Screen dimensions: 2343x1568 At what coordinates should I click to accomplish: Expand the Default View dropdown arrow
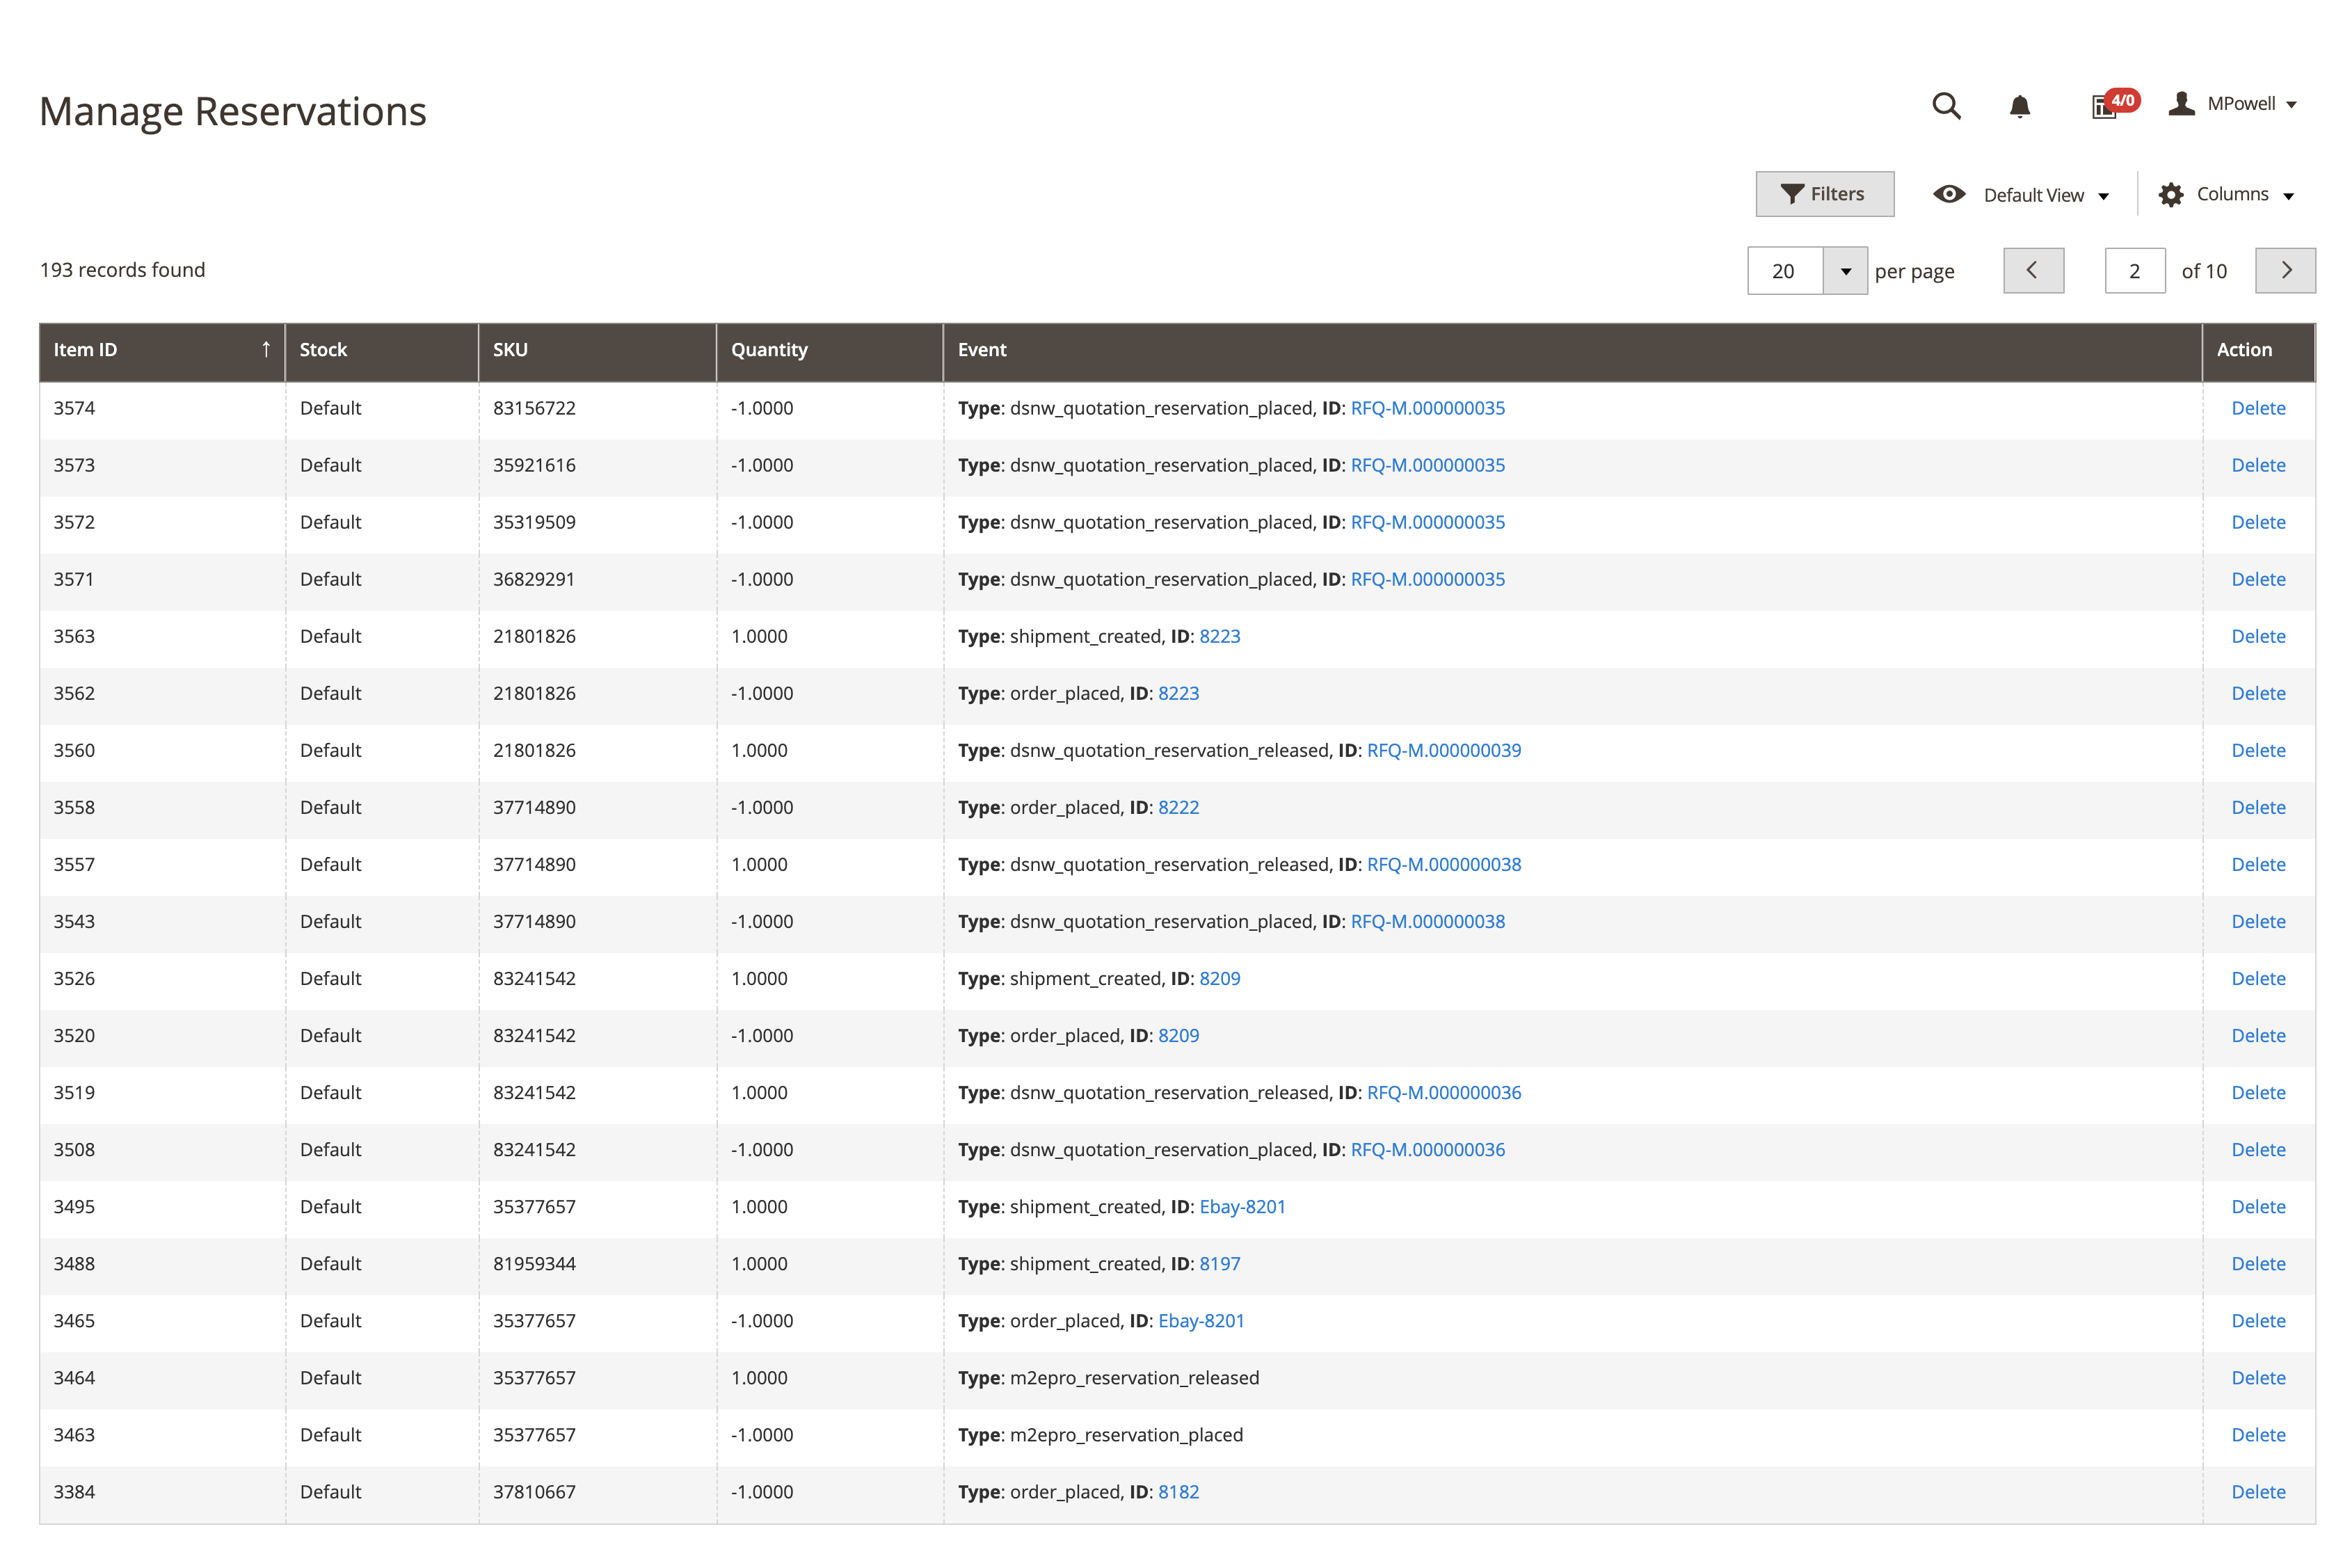coord(2103,196)
